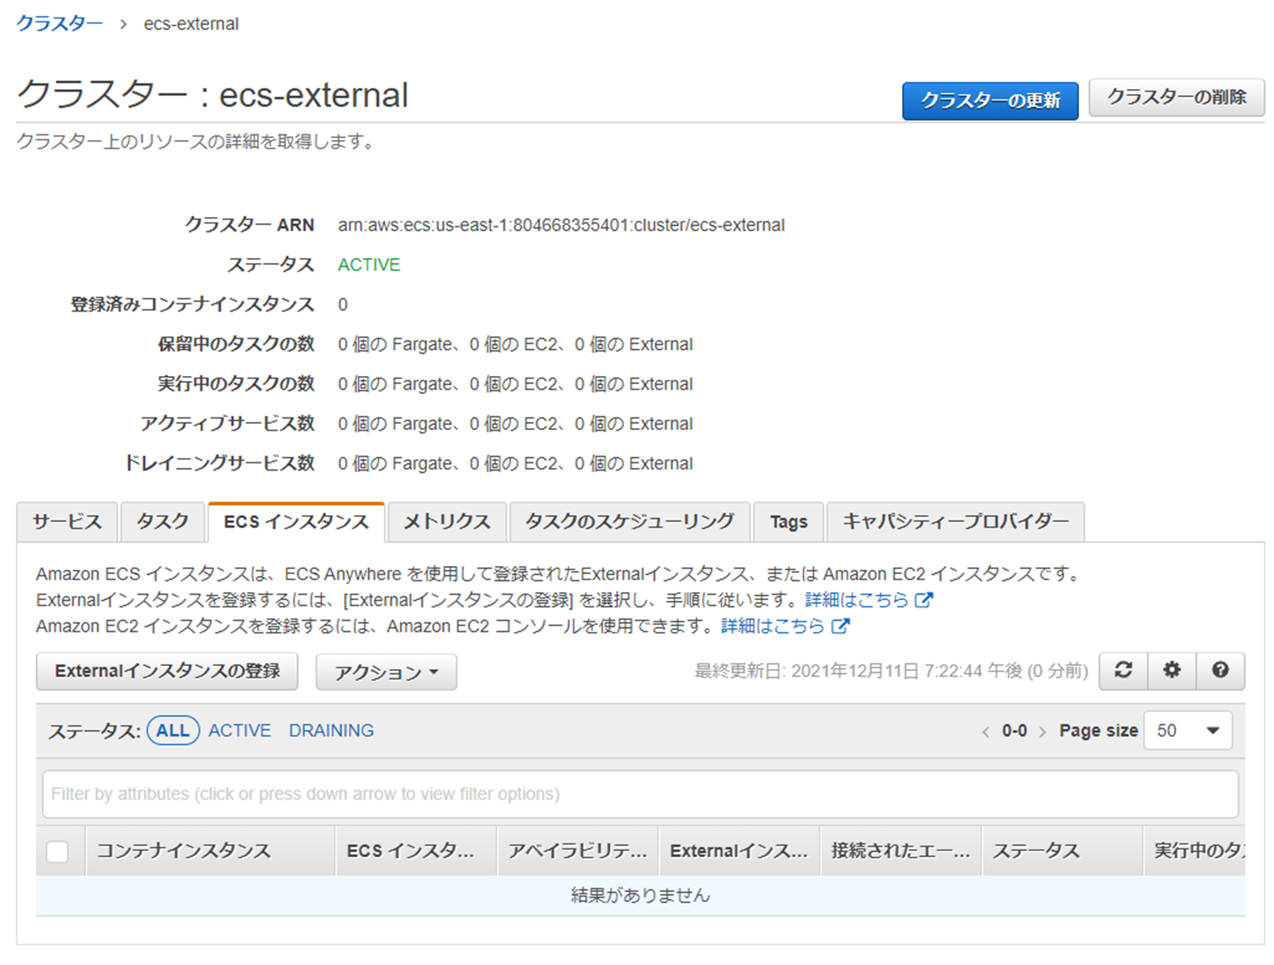The image size is (1274, 965).
Task: Filter by DRAINING status
Action: point(331,731)
